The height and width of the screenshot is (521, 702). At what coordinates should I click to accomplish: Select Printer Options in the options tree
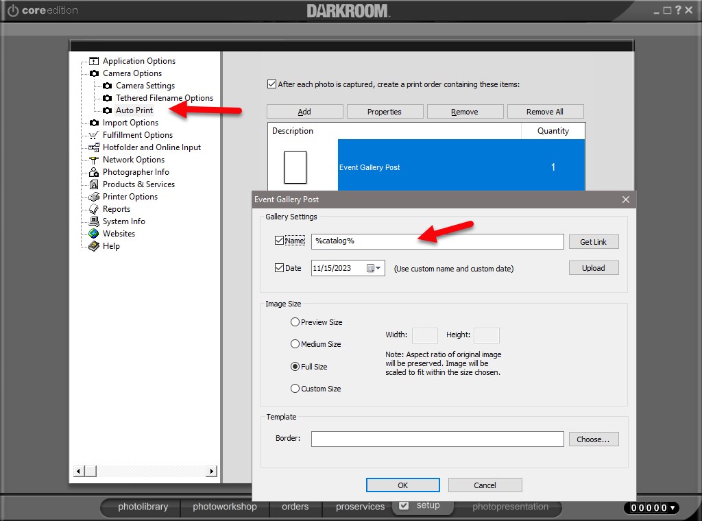pyautogui.click(x=130, y=197)
